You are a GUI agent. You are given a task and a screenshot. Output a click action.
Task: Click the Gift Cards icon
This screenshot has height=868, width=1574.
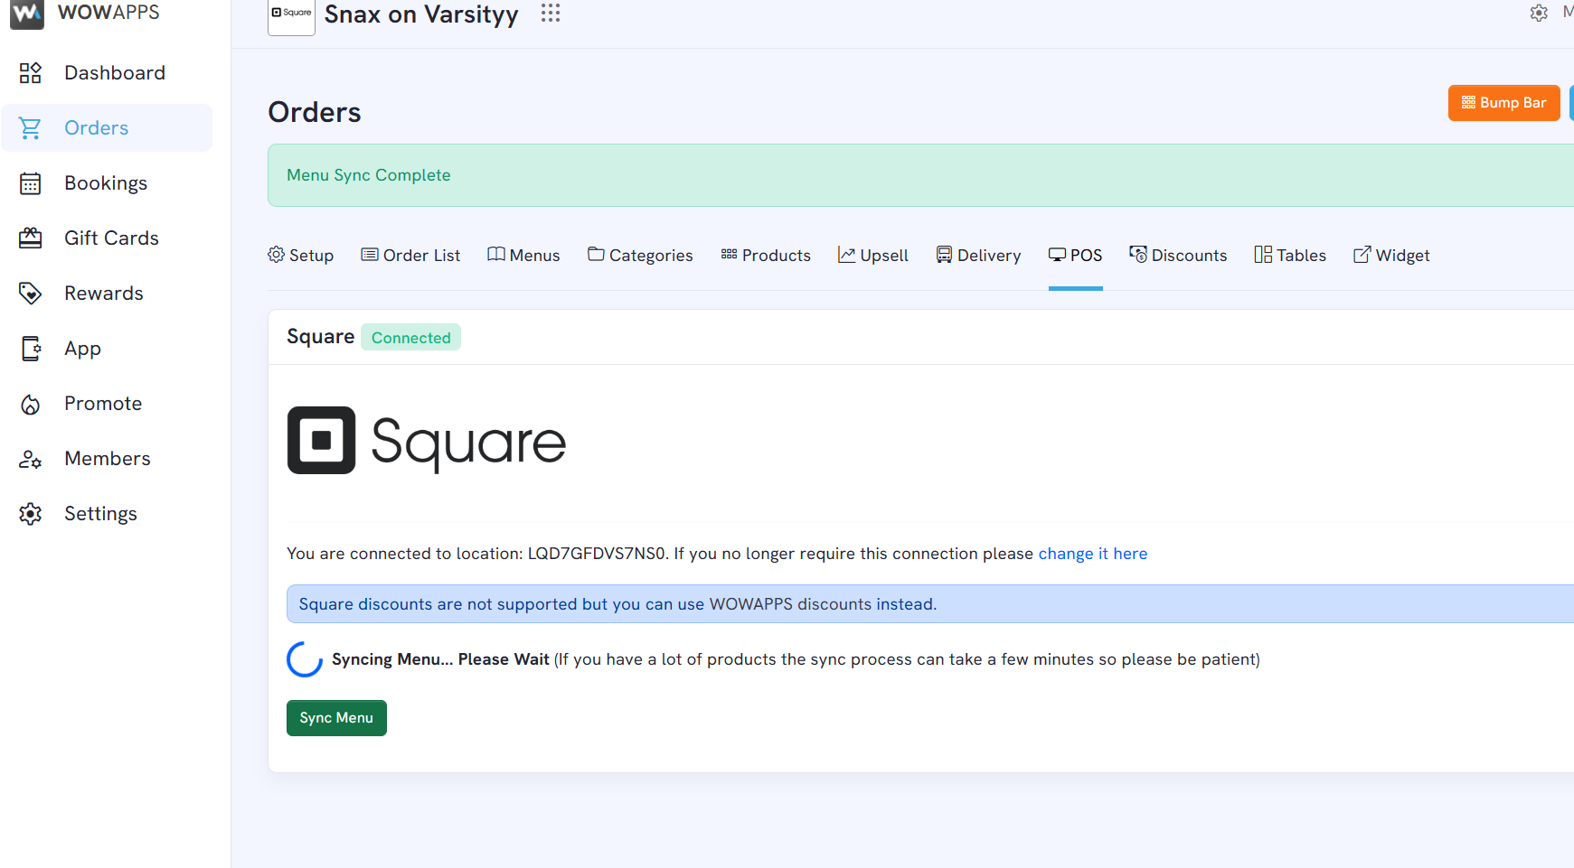(x=31, y=238)
